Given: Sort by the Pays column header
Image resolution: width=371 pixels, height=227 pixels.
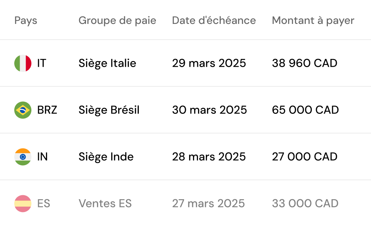Looking at the screenshot, I should tap(26, 21).
